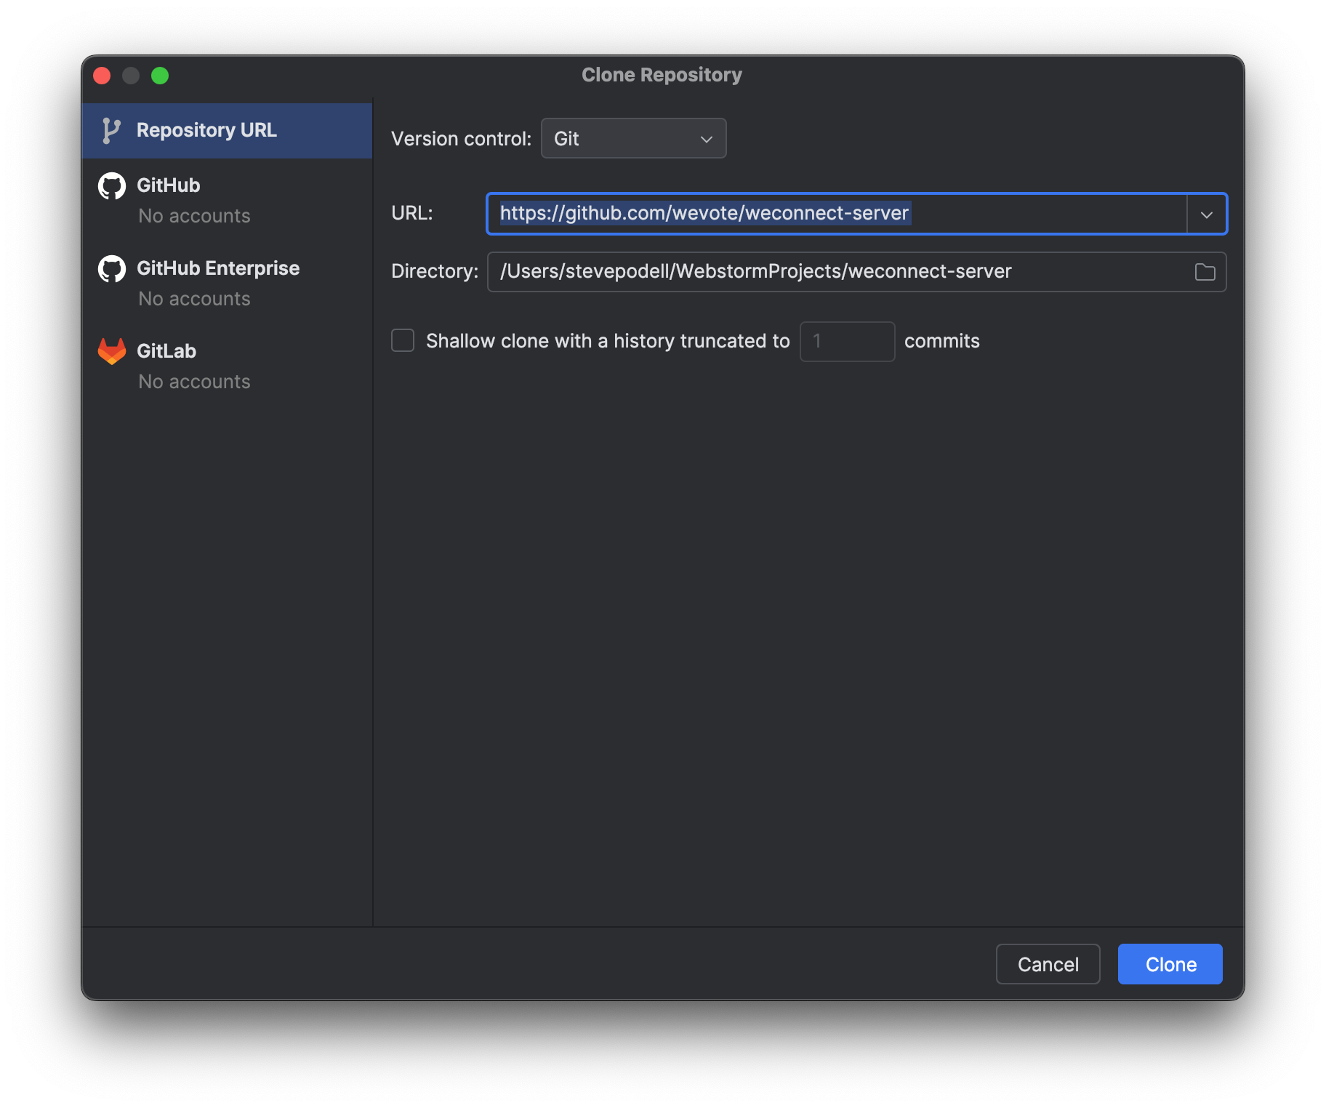1326x1108 pixels.
Task: Browse for directory using folder icon
Action: coord(1205,272)
